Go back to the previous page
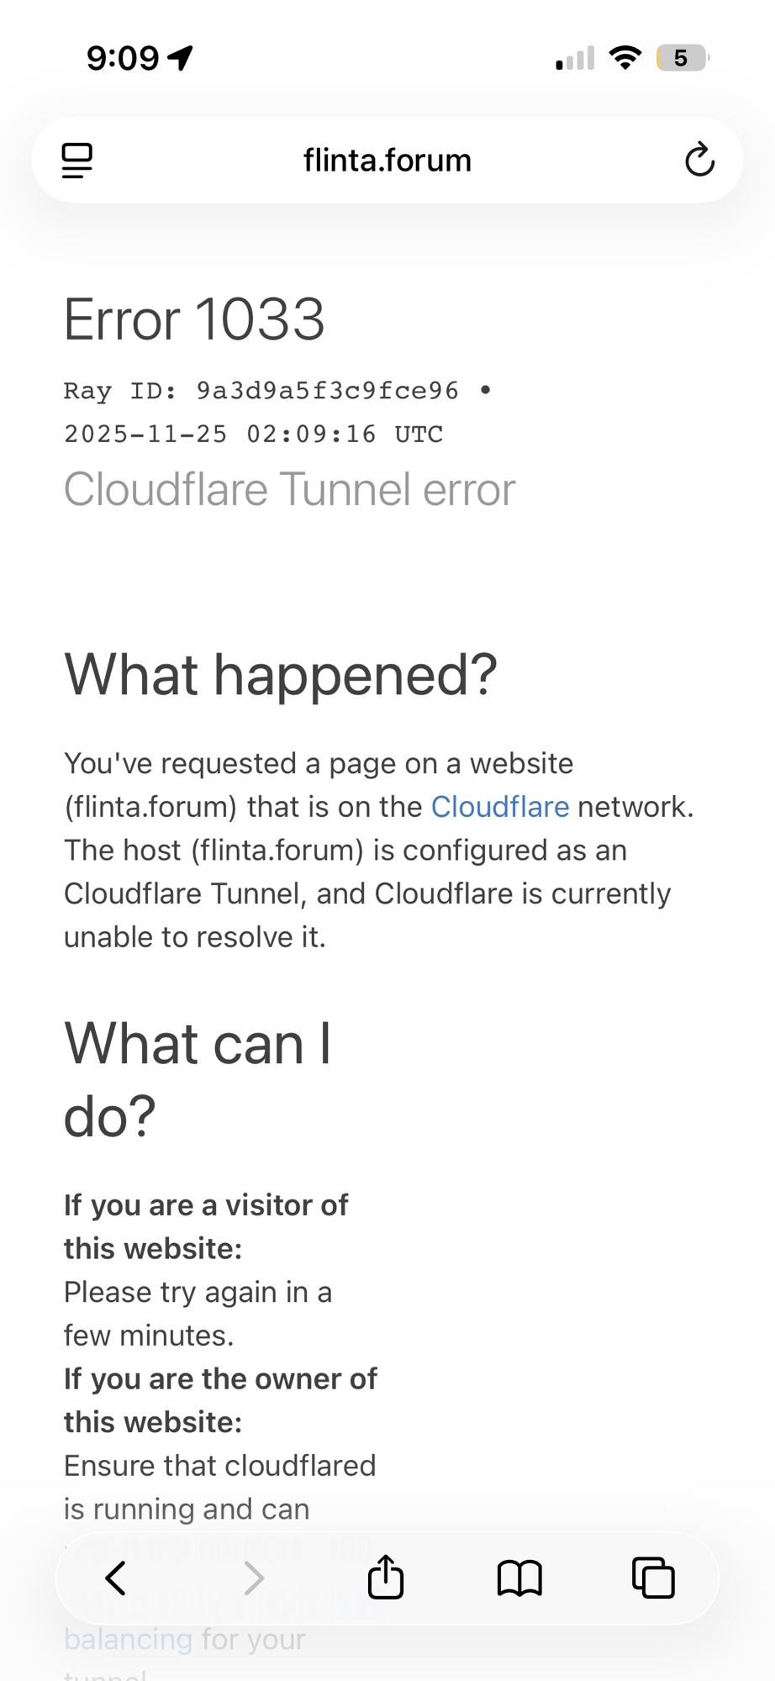This screenshot has height=1681, width=775. coord(116,1578)
